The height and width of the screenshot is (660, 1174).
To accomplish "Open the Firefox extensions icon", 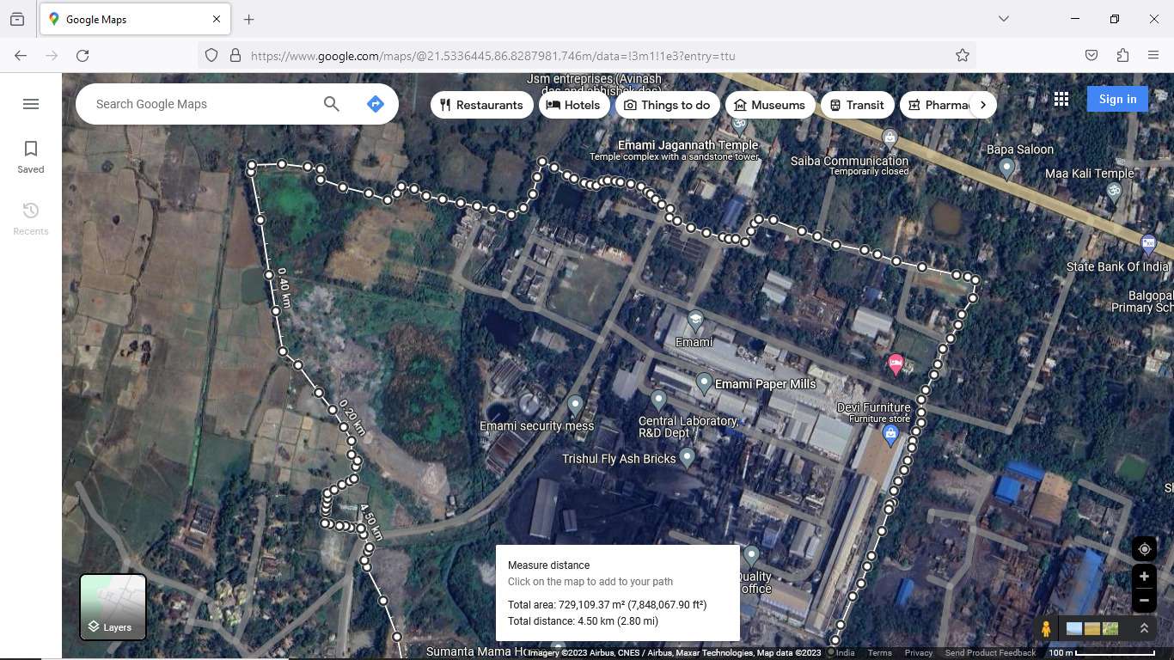I will coord(1122,55).
